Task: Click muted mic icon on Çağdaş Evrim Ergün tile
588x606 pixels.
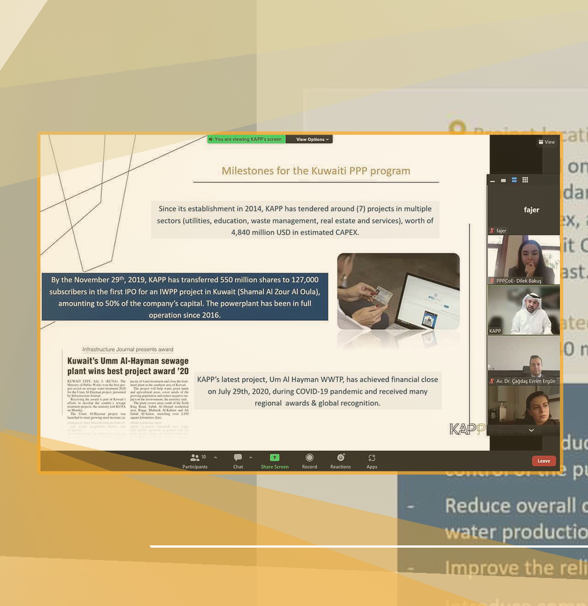Action: pos(492,381)
